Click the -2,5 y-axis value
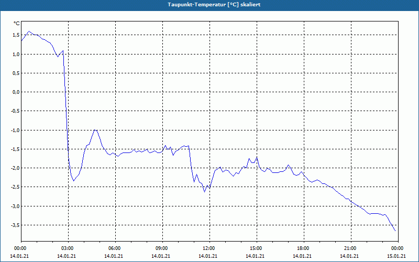 (15, 187)
